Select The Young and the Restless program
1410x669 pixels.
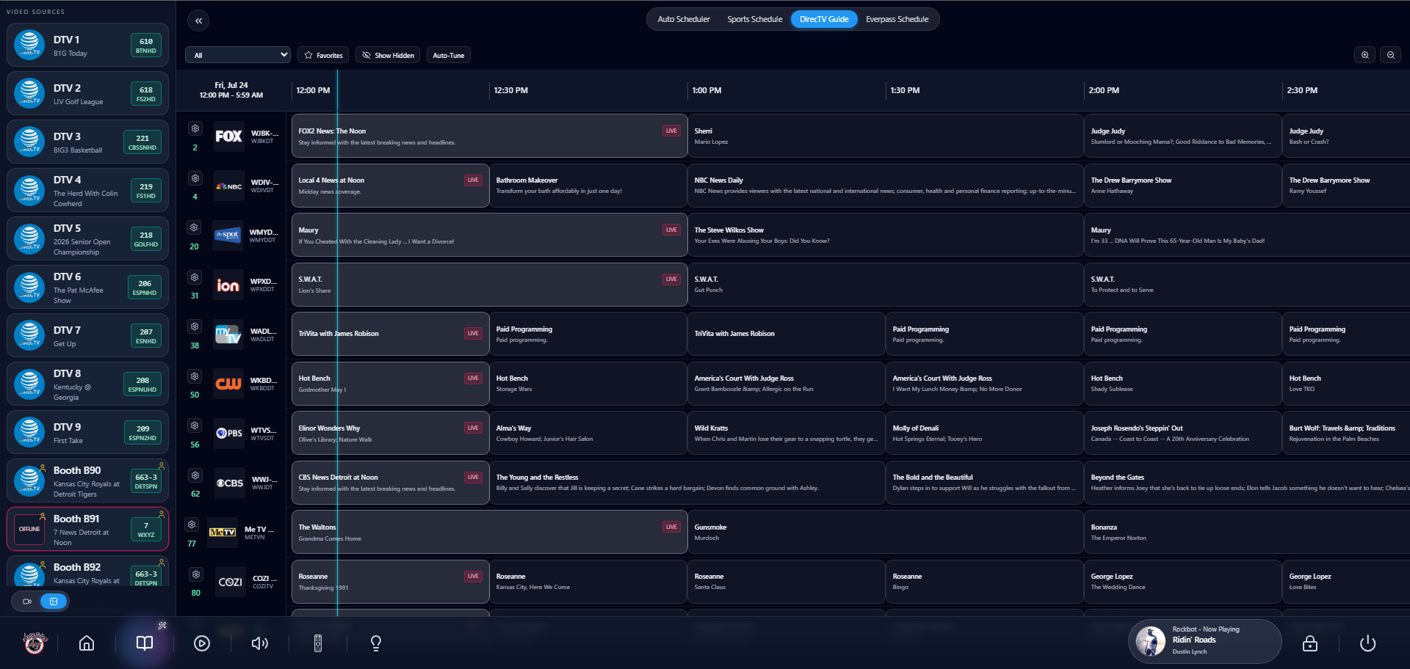[687, 483]
